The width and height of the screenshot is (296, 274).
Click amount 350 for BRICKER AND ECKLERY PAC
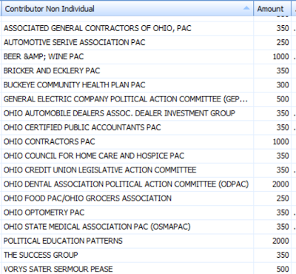coord(283,71)
